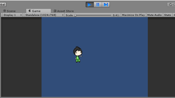This screenshot has height=98, width=175.
Task: Click the Scale slider handle
Action: tap(75, 15)
